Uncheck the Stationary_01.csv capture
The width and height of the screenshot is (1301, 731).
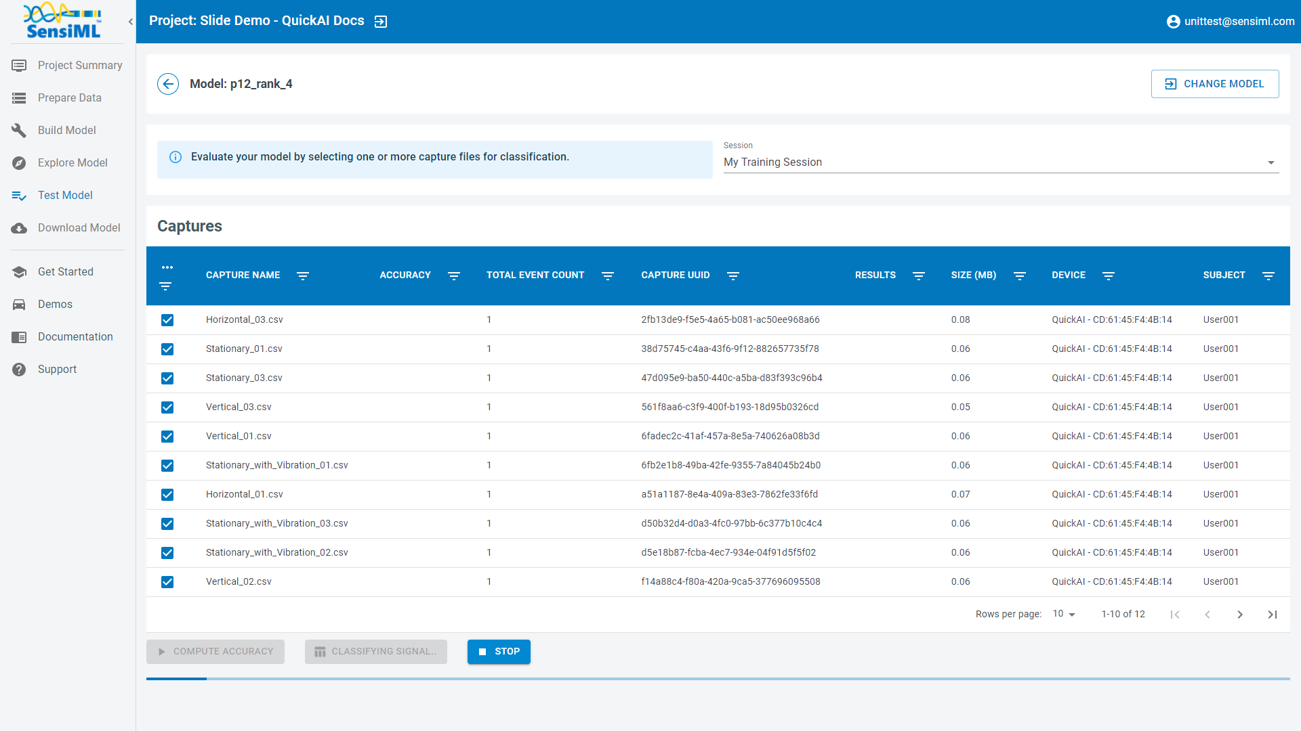[167, 349]
